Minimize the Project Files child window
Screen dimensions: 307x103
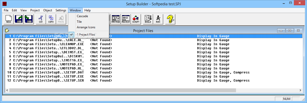tap(281, 31)
